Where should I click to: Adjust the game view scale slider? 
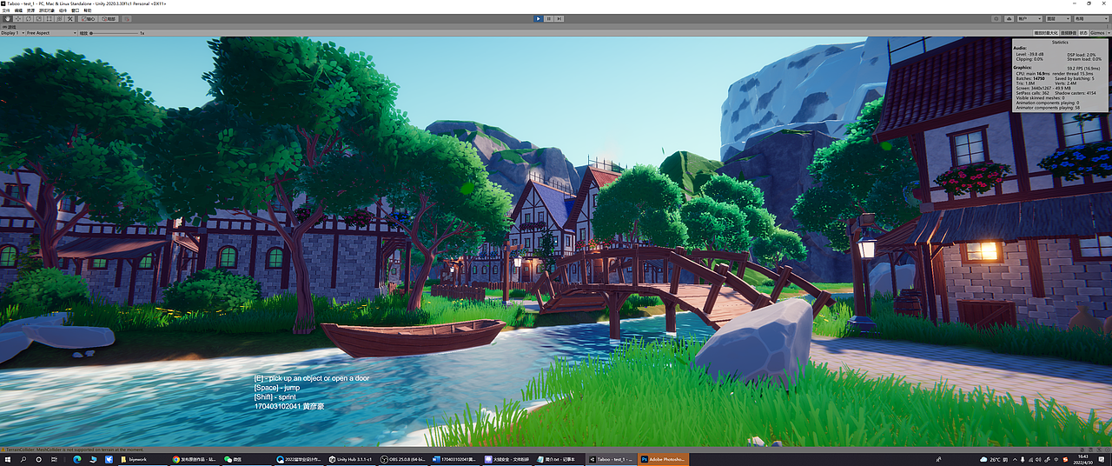115,33
